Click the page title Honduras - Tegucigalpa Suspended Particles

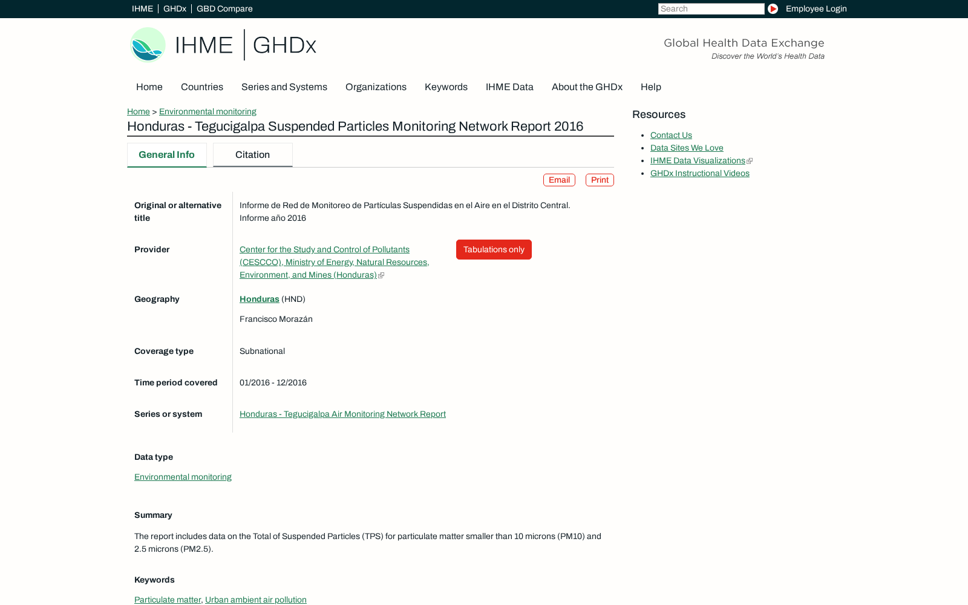(355, 126)
